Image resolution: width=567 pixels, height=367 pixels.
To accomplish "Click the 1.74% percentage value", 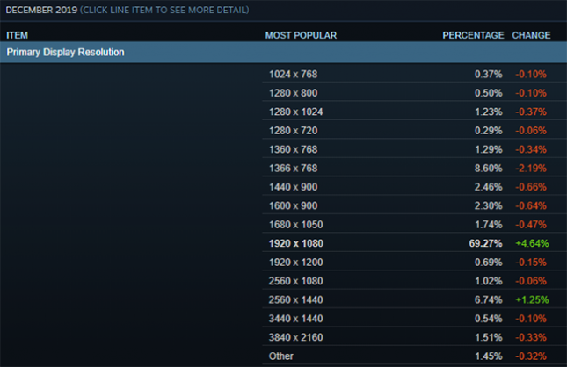I will click(x=489, y=225).
